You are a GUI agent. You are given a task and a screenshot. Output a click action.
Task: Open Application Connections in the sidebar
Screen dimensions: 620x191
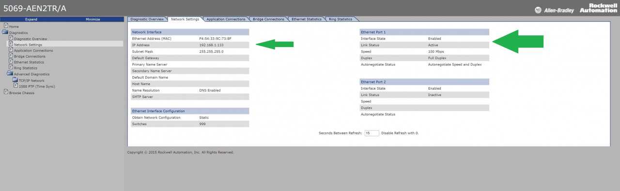coord(33,50)
